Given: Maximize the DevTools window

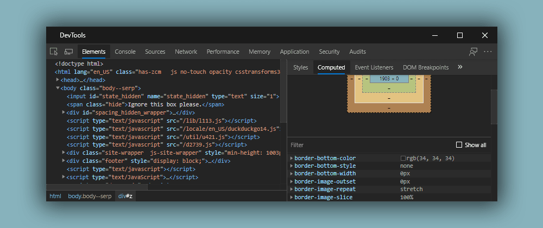Looking at the screenshot, I should [x=460, y=35].
